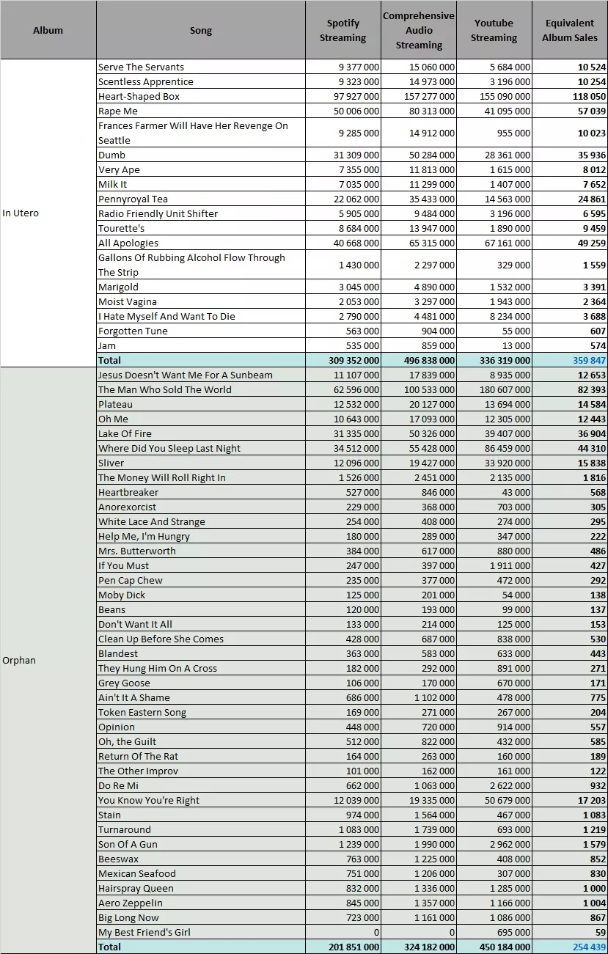
Task: Click the song Dumb
Action: click(201, 155)
